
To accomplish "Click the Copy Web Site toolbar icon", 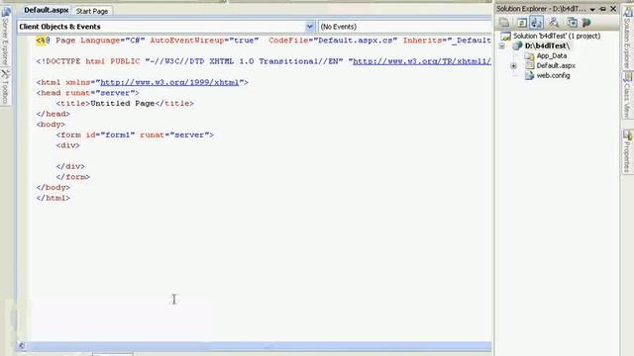I will click(x=572, y=23).
